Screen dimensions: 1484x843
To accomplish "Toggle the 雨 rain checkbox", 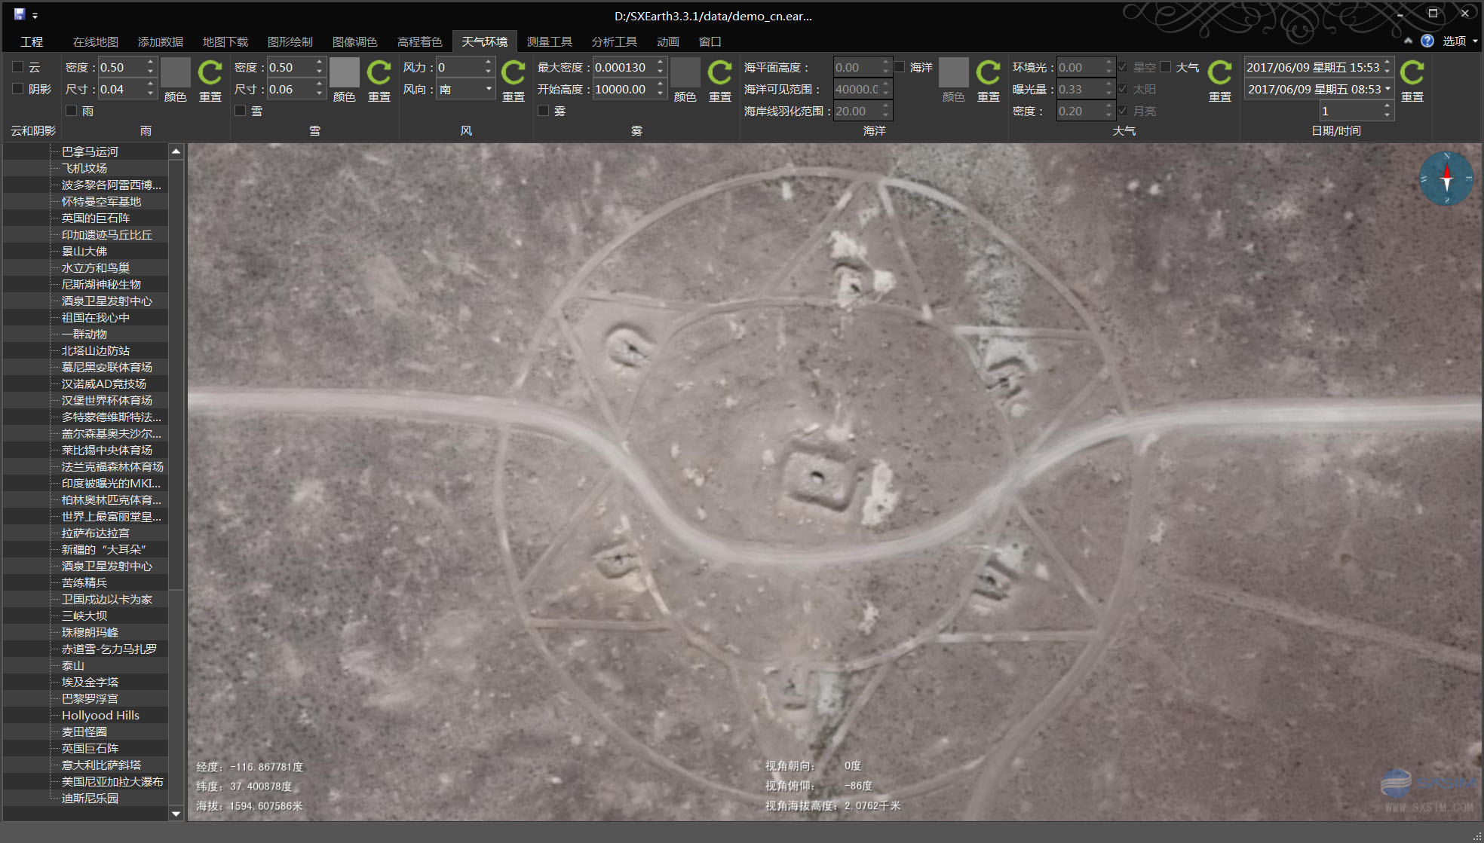I will 71,111.
